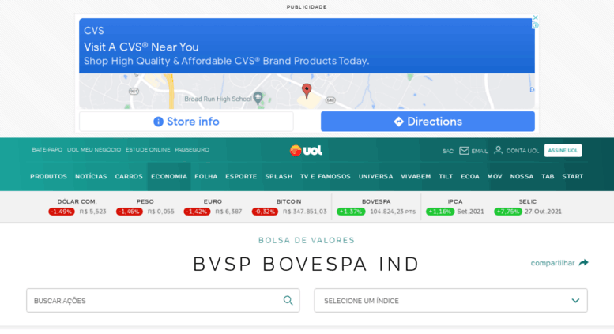Click the Estude Online link
Screen dimensions: 614x334
148,150
